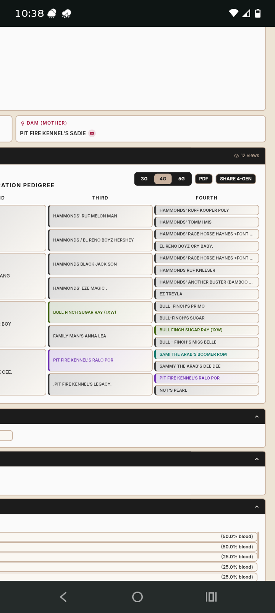Tap Android home circle icon
275x613 pixels.
[x=137, y=597]
